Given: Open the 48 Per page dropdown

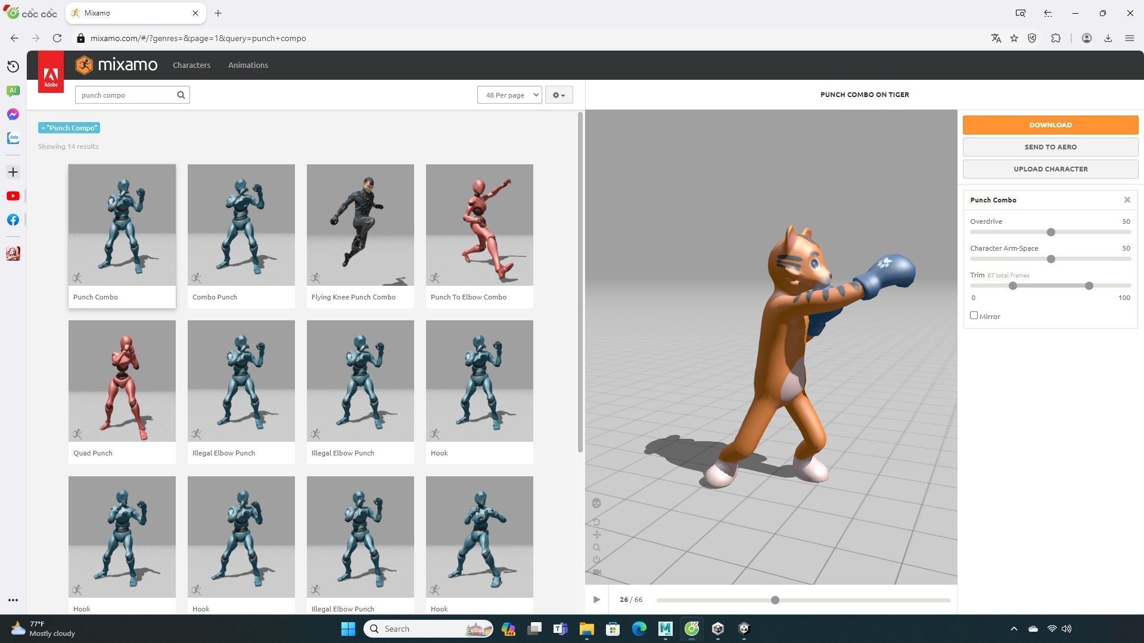Looking at the screenshot, I should 509,95.
